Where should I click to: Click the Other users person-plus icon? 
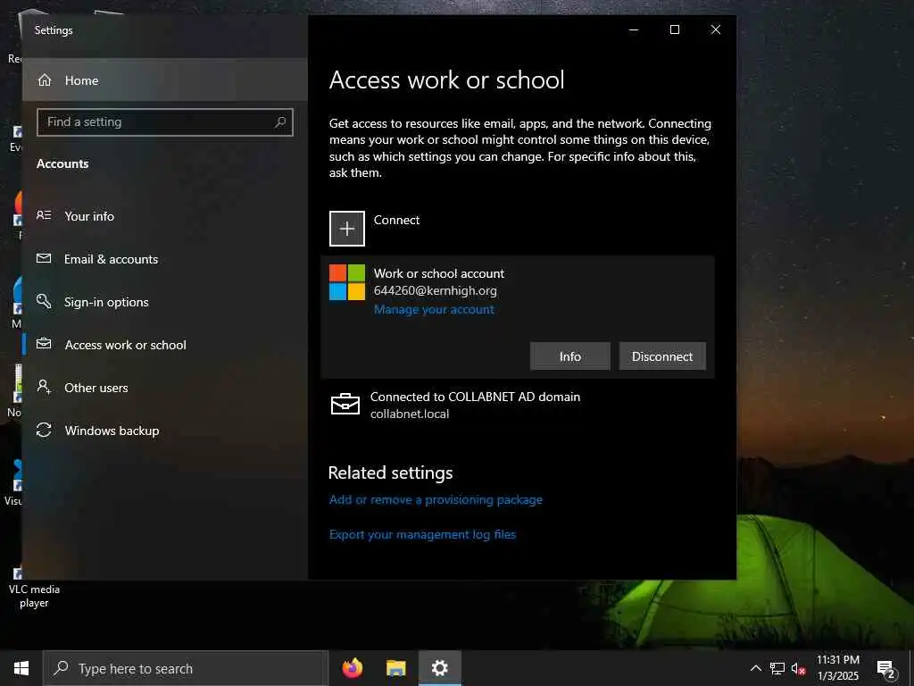pyautogui.click(x=45, y=387)
